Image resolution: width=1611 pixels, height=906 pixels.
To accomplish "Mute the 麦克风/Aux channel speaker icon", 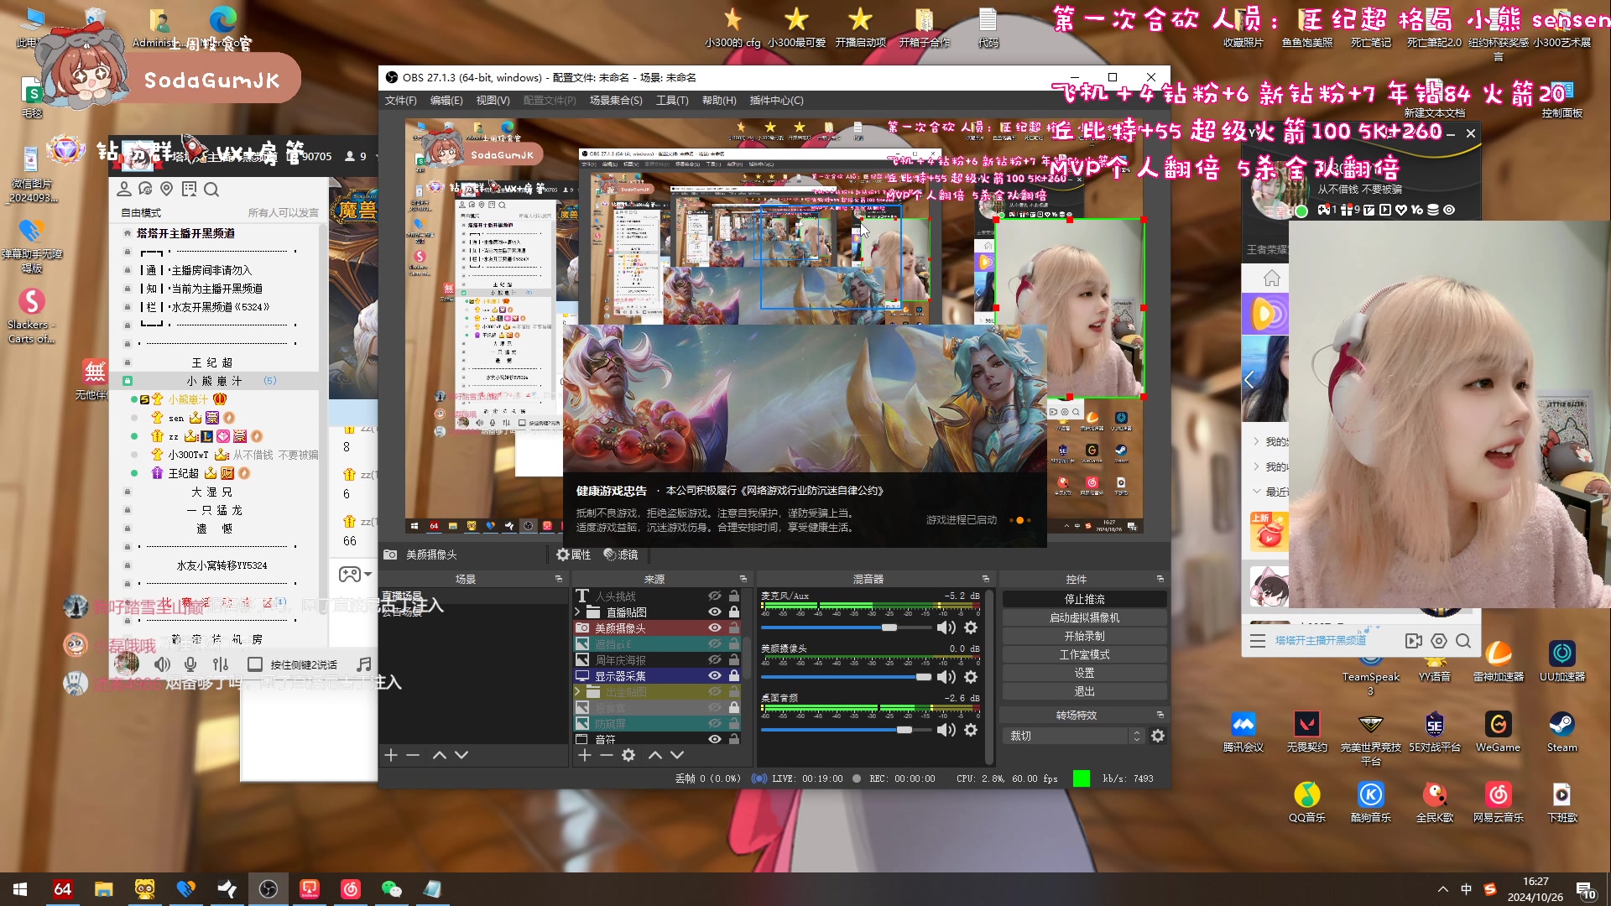I will point(946,627).
